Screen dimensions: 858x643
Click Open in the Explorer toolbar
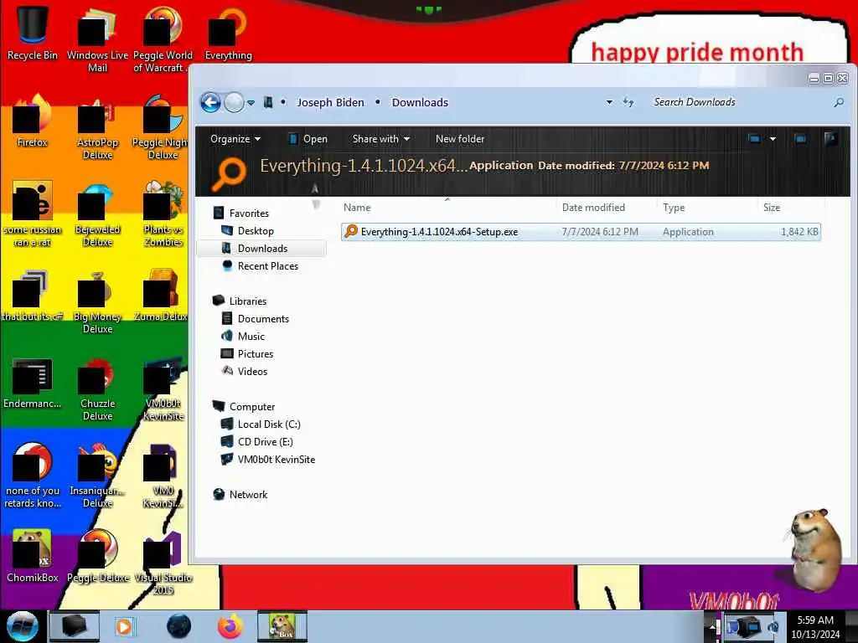308,139
